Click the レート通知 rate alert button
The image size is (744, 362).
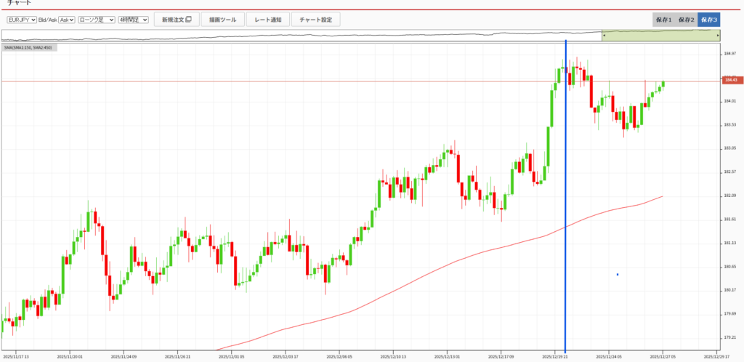click(268, 20)
